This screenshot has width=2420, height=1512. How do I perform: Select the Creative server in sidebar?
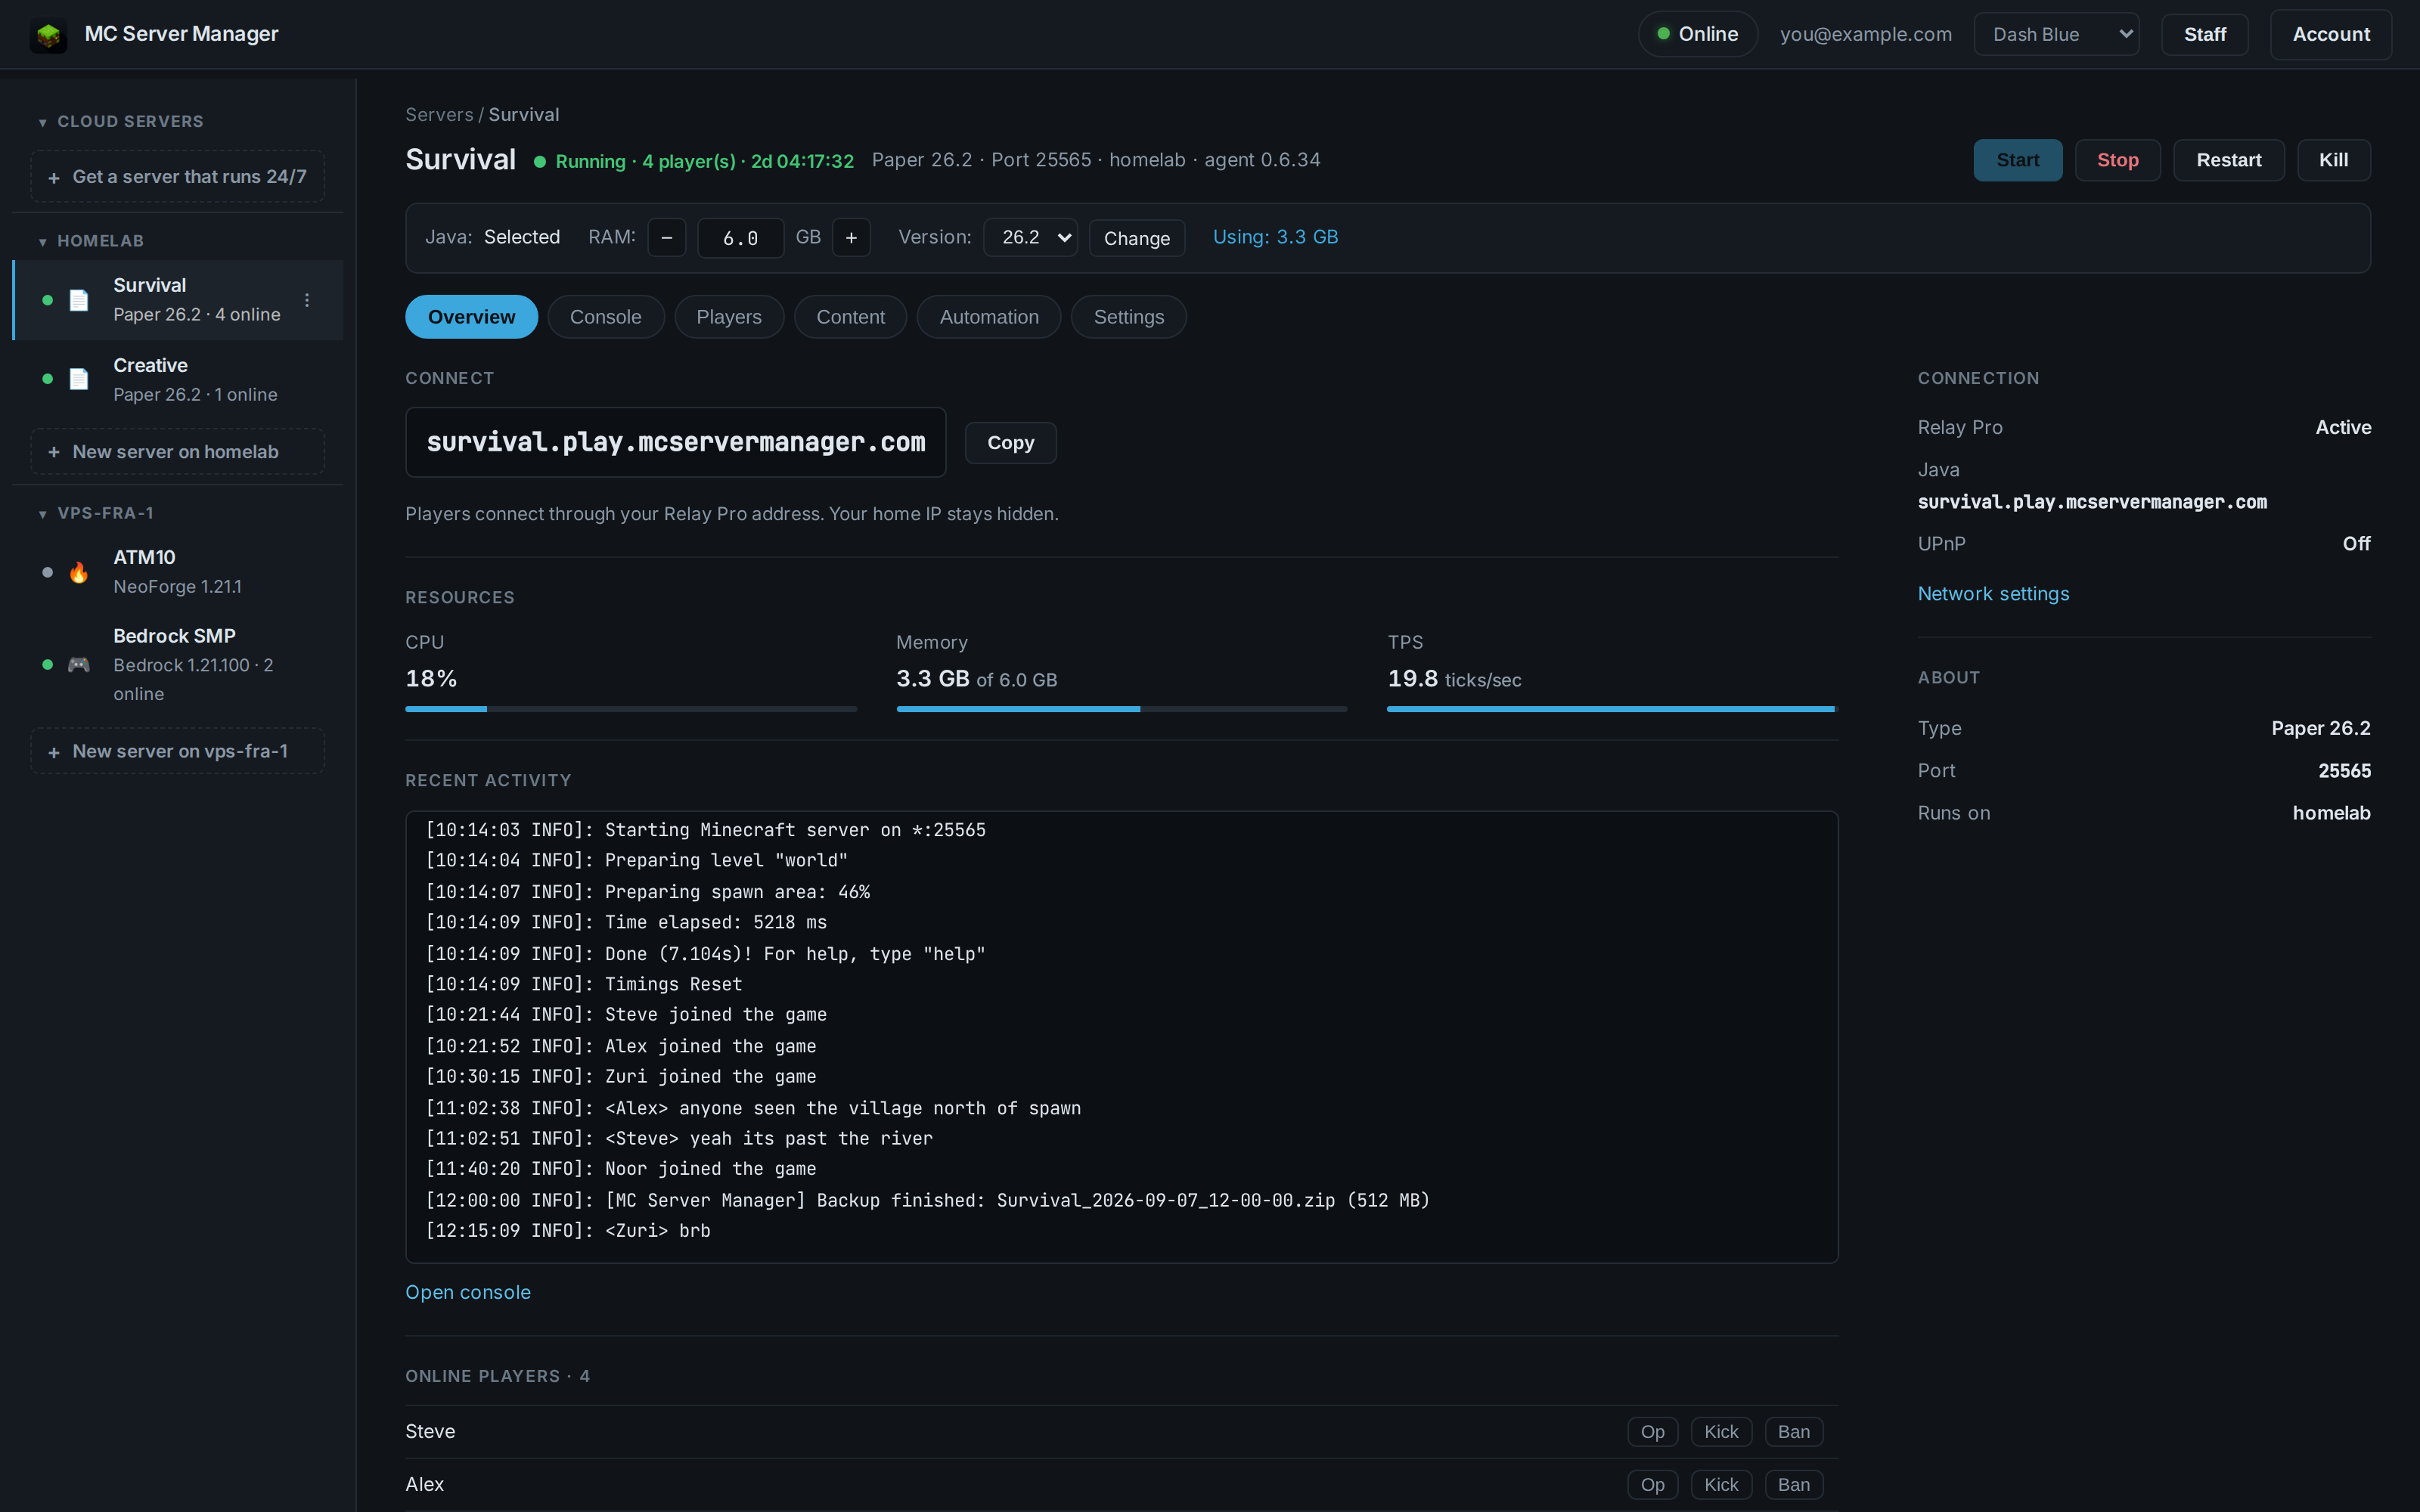178,379
